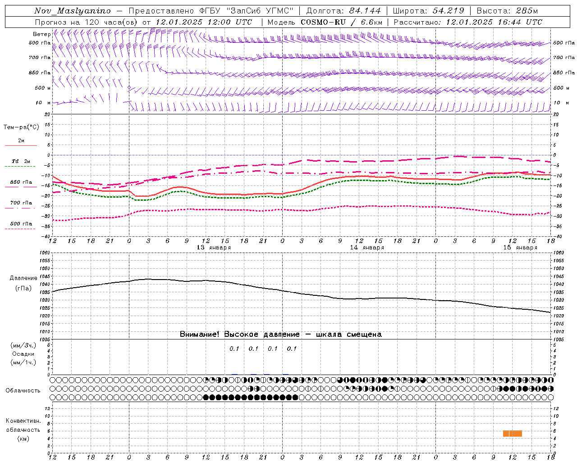
Task: Click the Ветер label of the wind panel
Action: tap(42, 34)
